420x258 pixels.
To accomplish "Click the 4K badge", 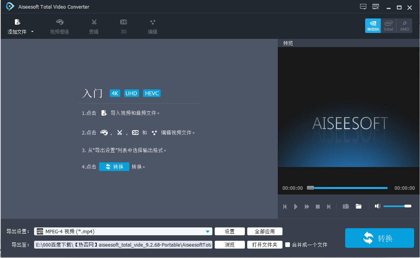I will tap(115, 93).
